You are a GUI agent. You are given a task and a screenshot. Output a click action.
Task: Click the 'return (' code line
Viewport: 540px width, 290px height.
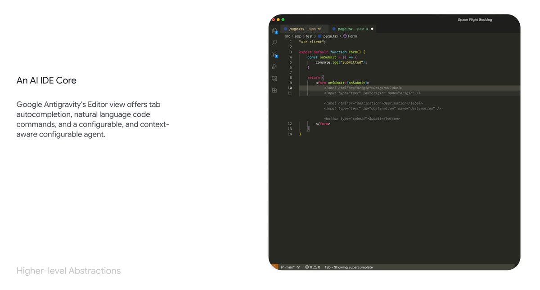316,78
